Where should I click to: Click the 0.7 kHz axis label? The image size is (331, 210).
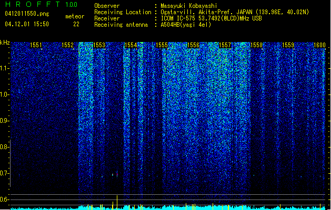pos(4,173)
